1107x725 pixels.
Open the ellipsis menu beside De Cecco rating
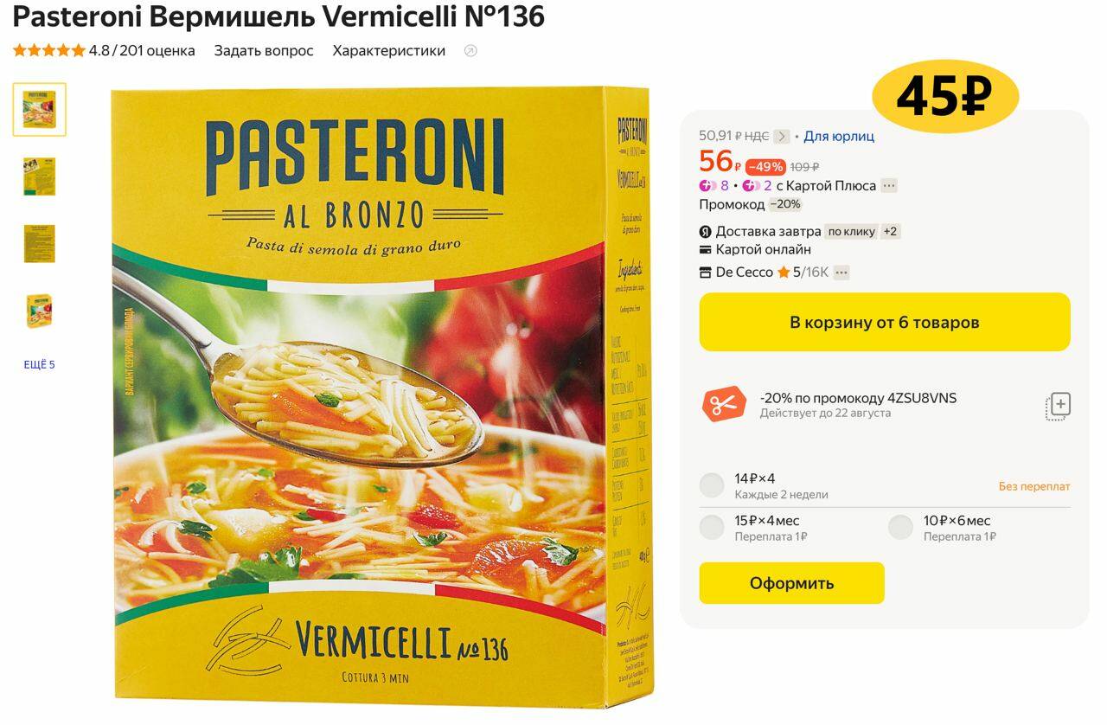841,273
